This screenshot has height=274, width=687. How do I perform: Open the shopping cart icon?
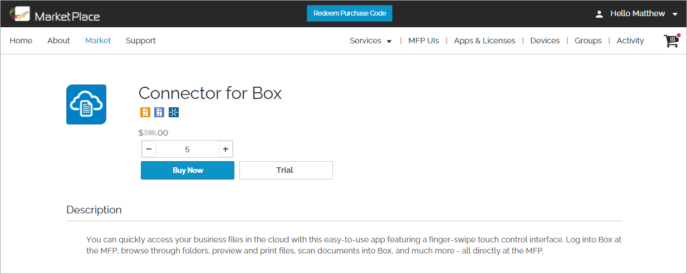point(672,41)
